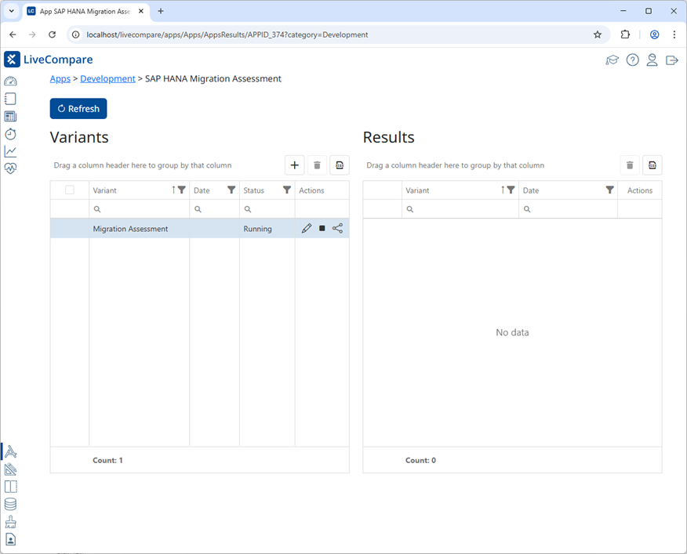Open the Status column filter in Variants
This screenshot has width=687, height=554.
(x=287, y=190)
